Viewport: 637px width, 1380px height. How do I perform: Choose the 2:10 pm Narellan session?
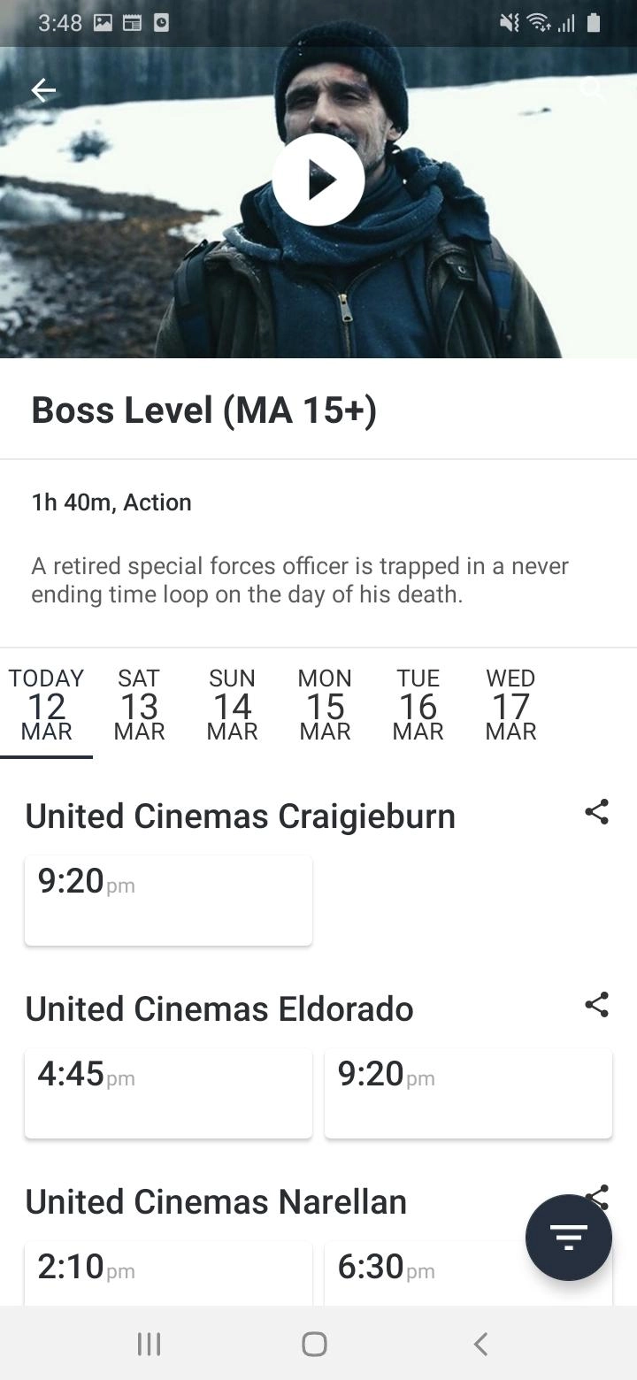[168, 1272]
